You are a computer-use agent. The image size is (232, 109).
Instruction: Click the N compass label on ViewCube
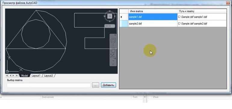click(110, 11)
